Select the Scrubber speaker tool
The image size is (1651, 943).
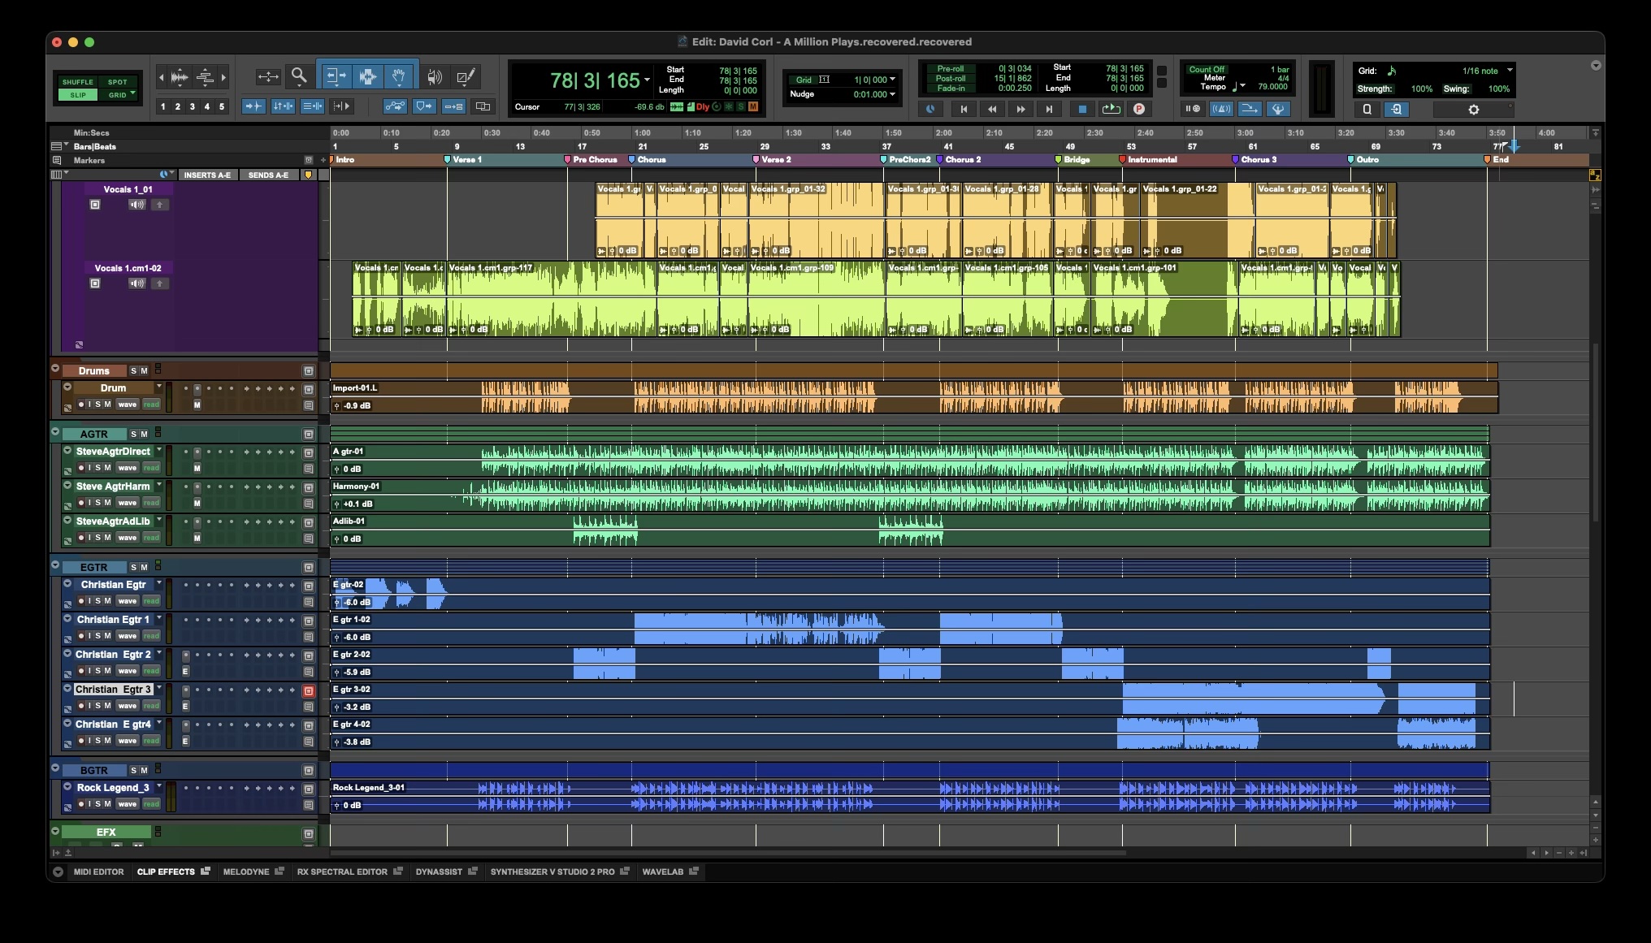[x=435, y=76]
